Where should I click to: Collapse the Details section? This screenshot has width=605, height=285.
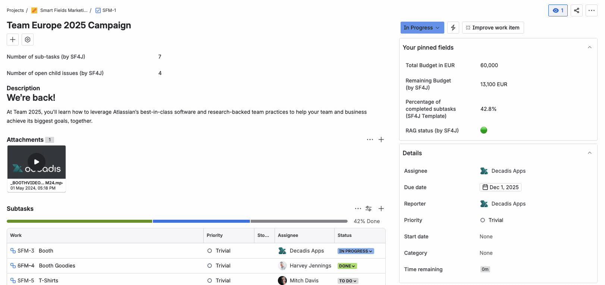point(589,153)
